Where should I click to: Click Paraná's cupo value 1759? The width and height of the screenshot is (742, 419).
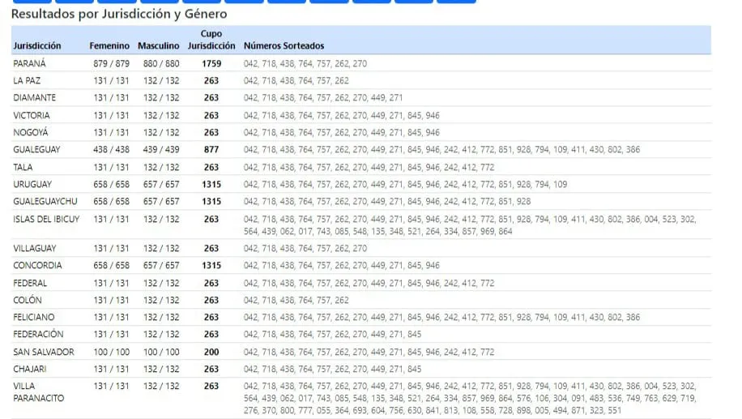[x=211, y=63]
